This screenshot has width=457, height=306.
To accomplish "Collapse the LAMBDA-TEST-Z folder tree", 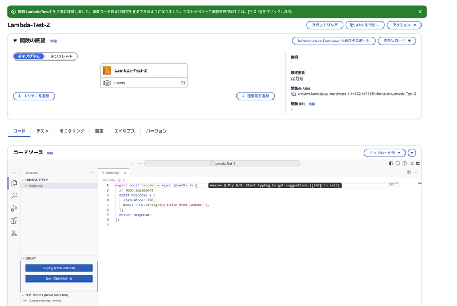I will pyautogui.click(x=23, y=180).
